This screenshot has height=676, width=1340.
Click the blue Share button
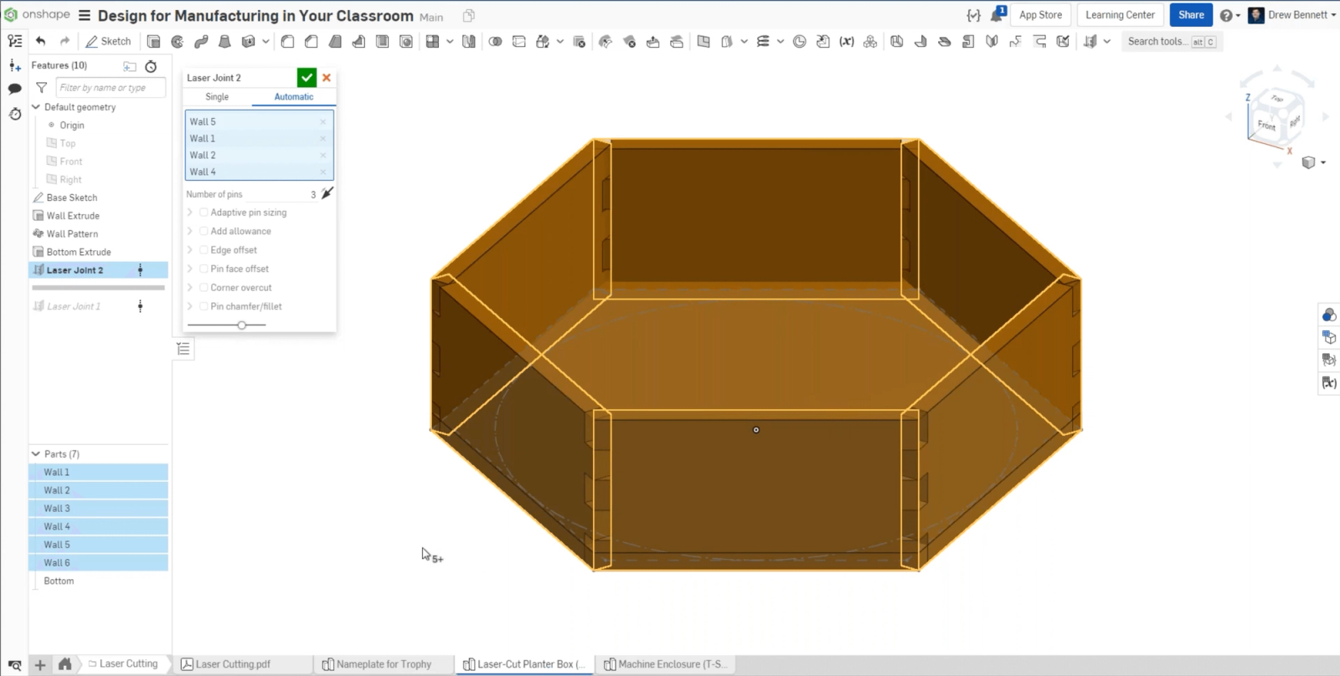pos(1190,15)
